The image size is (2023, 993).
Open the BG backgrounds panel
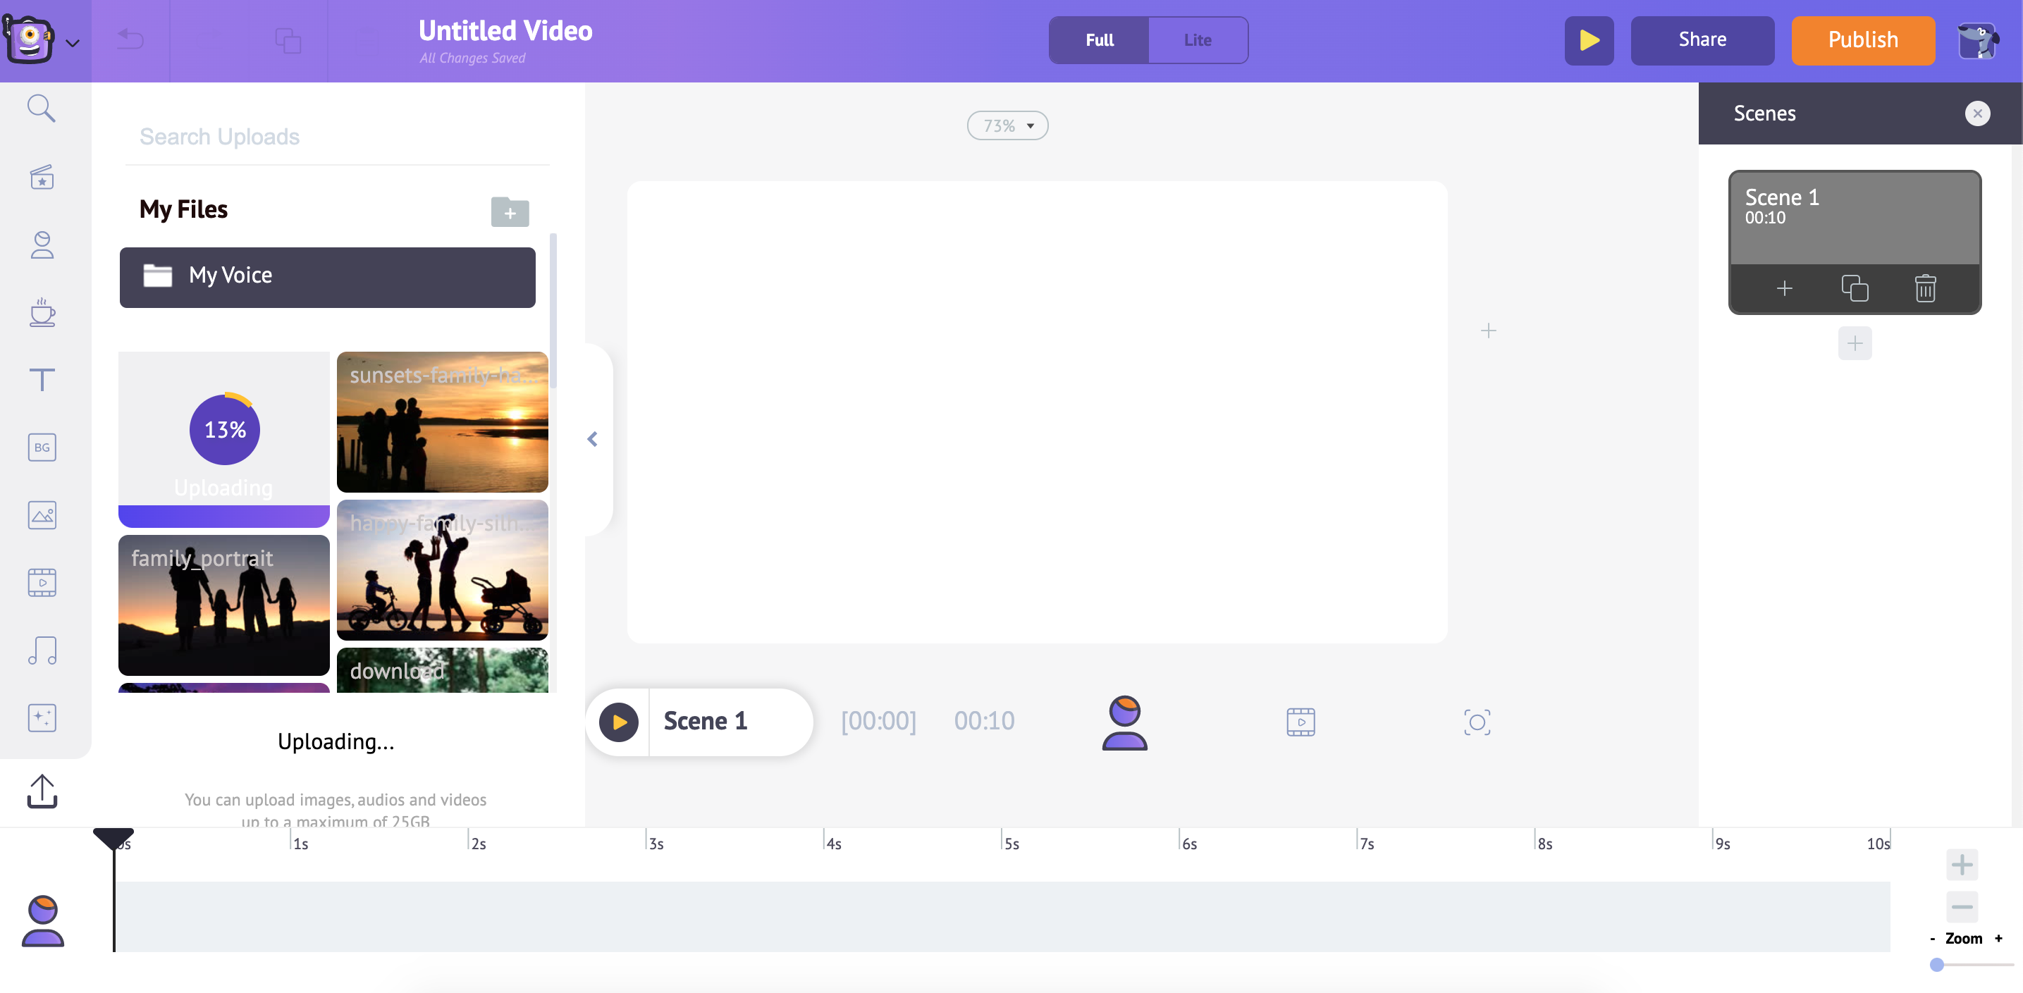click(42, 448)
